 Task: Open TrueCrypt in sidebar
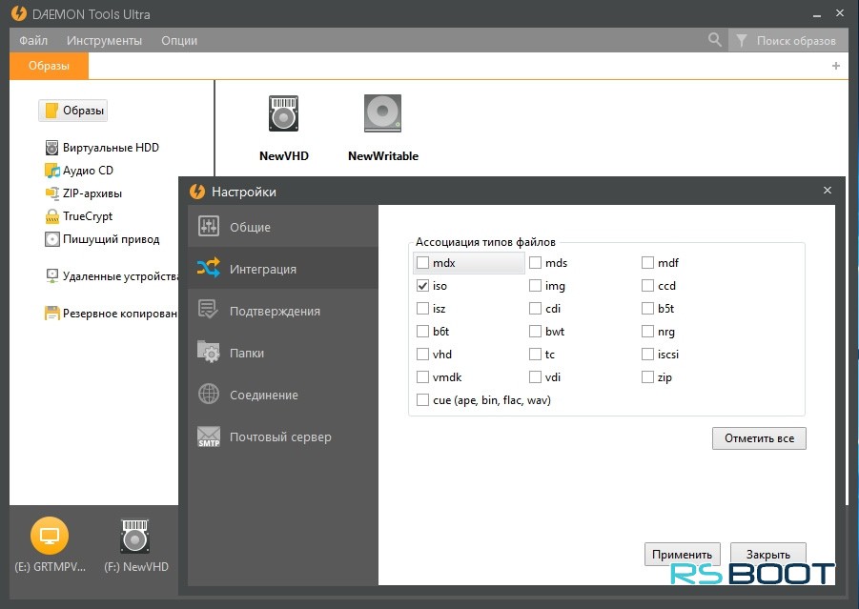pyautogui.click(x=78, y=216)
